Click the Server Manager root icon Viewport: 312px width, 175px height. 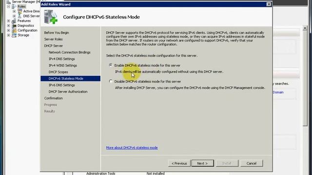(x=9, y=2)
